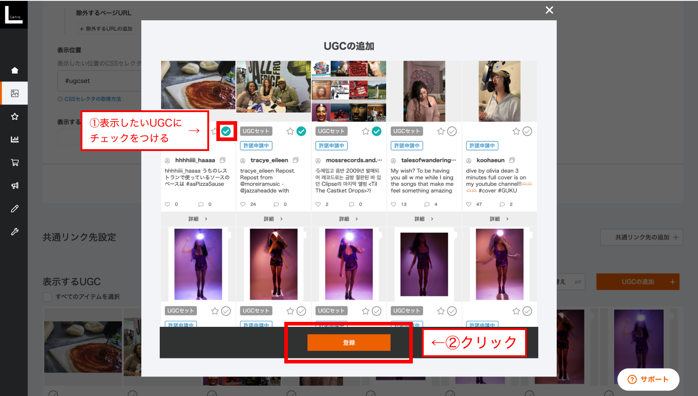Click the heart icon showing 13 likes

click(x=394, y=204)
